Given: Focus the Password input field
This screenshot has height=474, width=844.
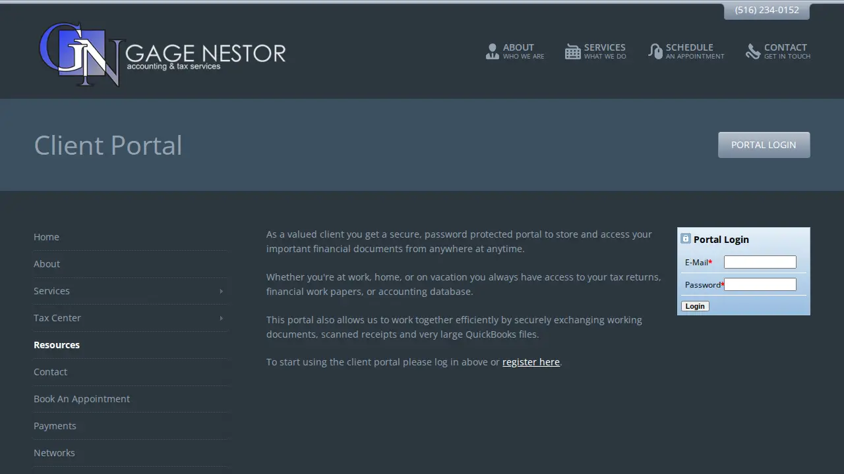Looking at the screenshot, I should tap(760, 284).
